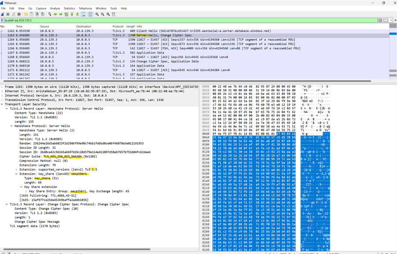Sort by Info column header
397x254 pixels.
coord(262,26)
